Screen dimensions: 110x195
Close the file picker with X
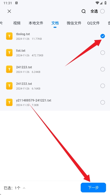(x=9, y=11)
